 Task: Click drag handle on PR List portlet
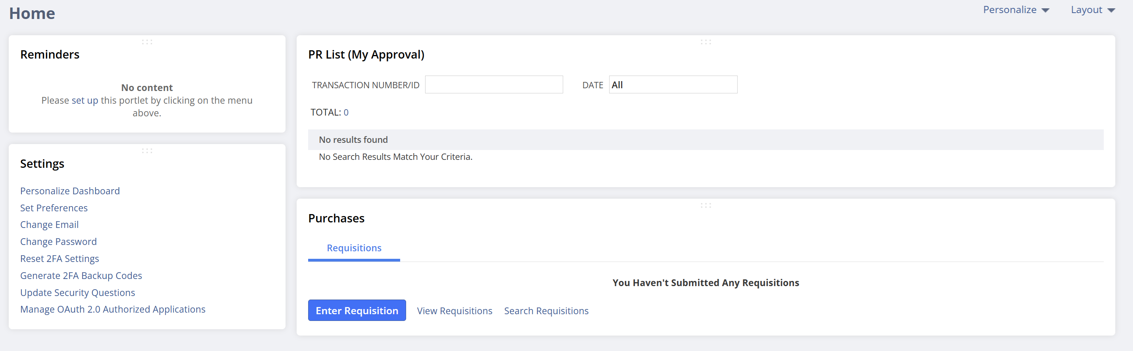coord(705,42)
